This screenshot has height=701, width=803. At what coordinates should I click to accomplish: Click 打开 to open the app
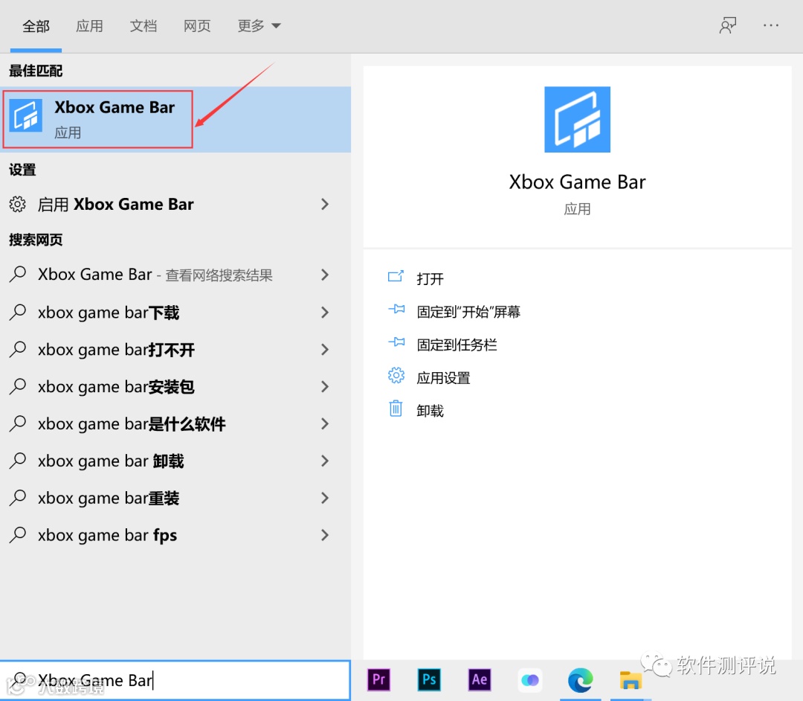click(x=430, y=279)
